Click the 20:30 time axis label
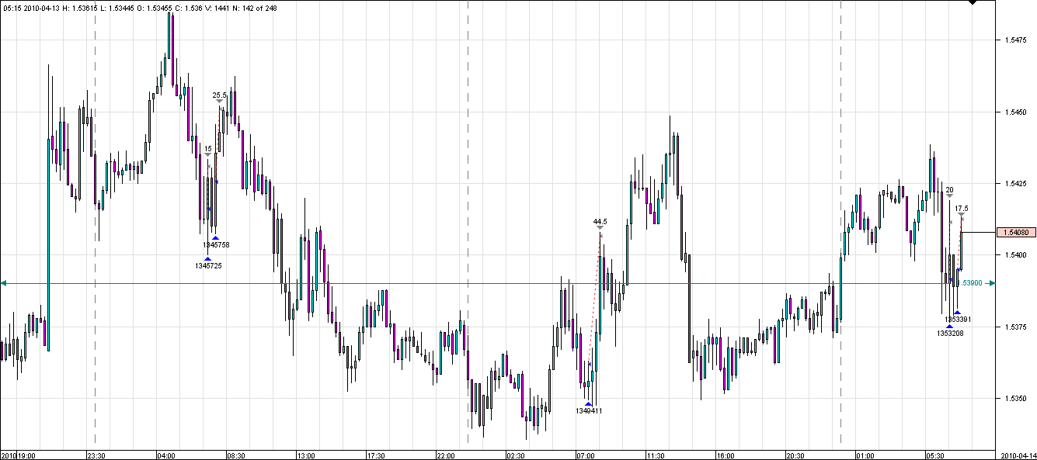1037x460 pixels. click(795, 455)
